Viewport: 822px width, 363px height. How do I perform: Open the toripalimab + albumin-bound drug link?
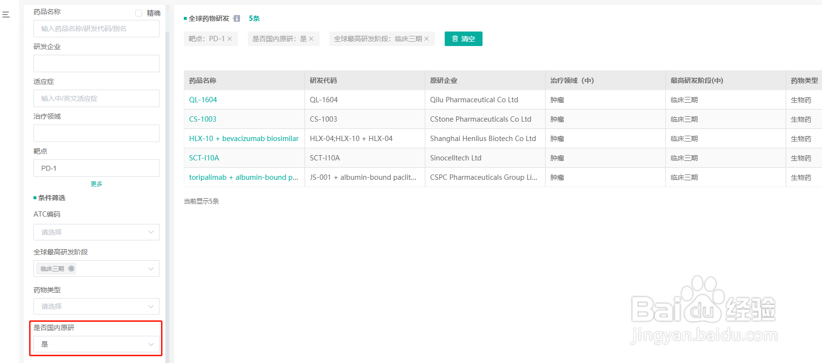(244, 177)
